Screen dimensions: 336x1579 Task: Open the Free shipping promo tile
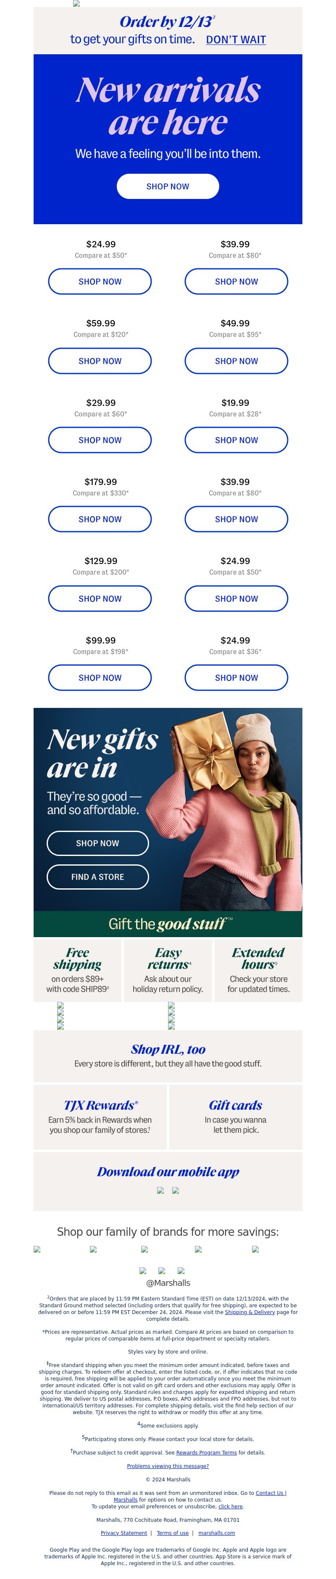(78, 971)
